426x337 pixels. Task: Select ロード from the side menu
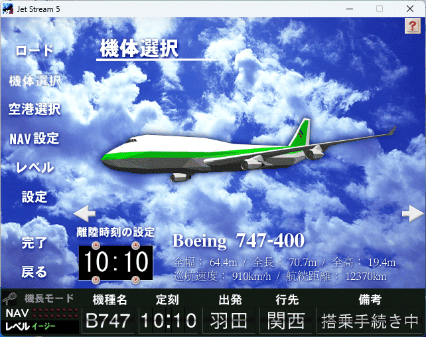(x=35, y=51)
